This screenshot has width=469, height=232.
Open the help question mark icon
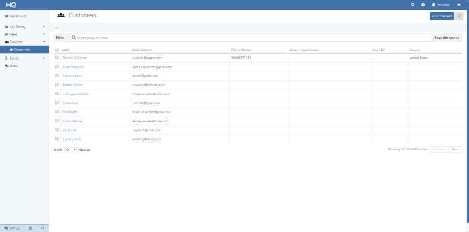click(423, 5)
